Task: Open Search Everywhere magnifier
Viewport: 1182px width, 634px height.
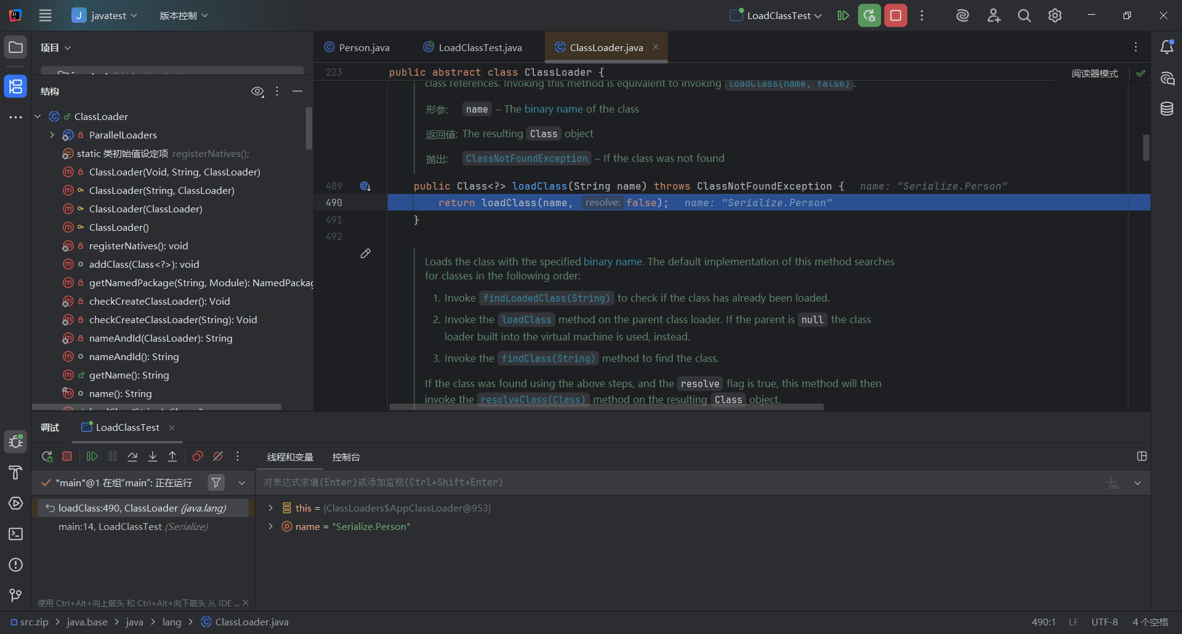Action: pyautogui.click(x=1024, y=15)
